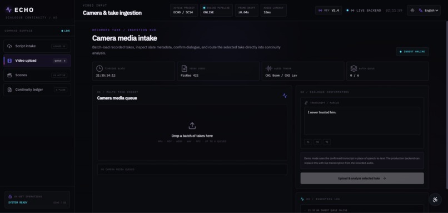The image size is (448, 213).
Task: Select the T3 take button
Action: click(x=327, y=142)
